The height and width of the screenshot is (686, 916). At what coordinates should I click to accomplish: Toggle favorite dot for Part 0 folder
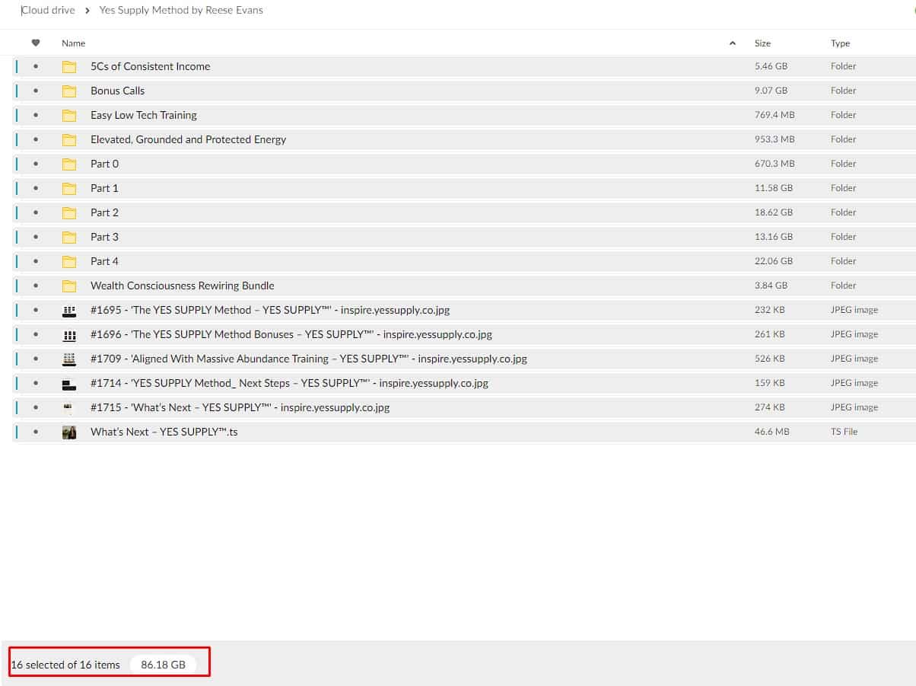[36, 164]
